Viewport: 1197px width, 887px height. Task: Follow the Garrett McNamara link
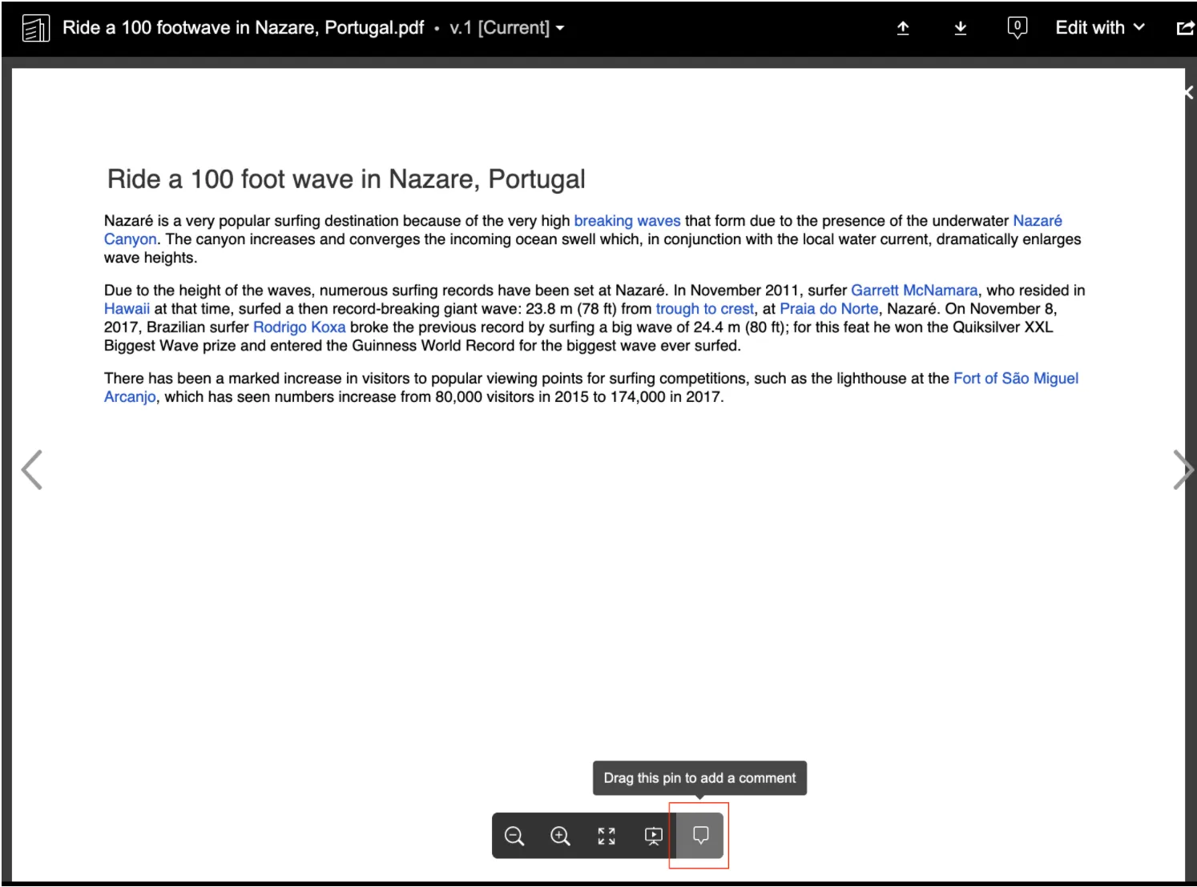coord(914,291)
